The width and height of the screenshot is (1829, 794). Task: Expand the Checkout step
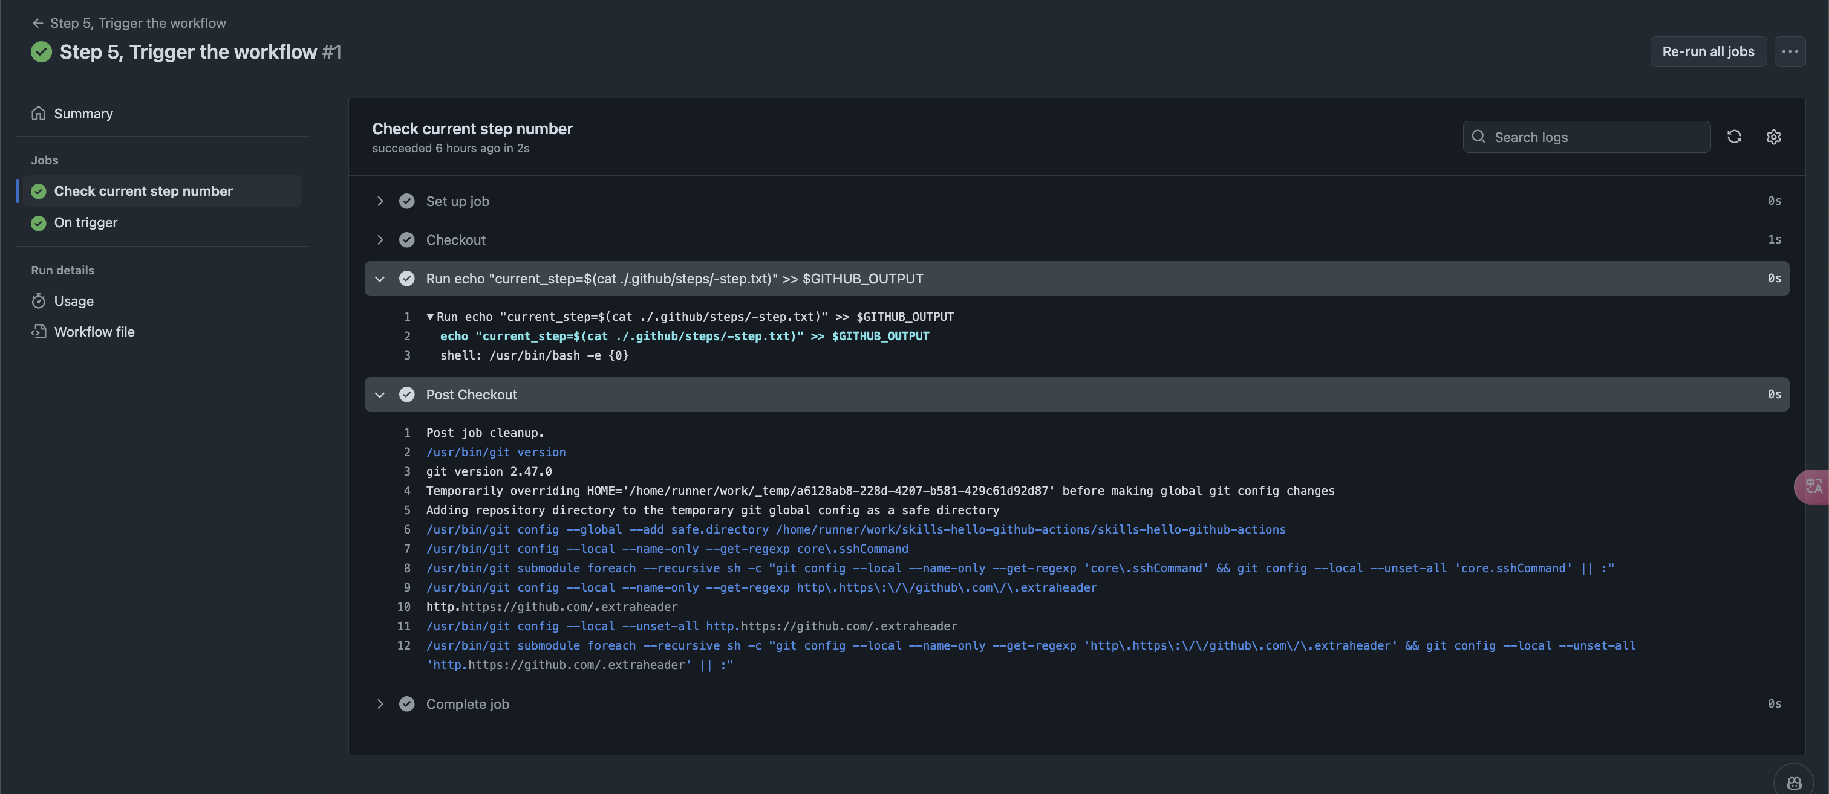pyautogui.click(x=380, y=240)
